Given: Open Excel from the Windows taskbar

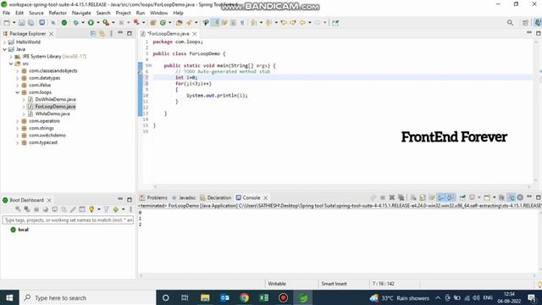Looking at the screenshot, I should tap(263, 297).
